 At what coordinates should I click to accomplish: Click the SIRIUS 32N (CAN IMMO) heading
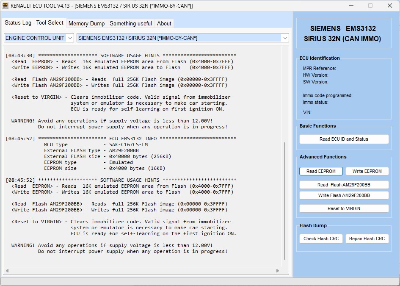pyautogui.click(x=342, y=39)
